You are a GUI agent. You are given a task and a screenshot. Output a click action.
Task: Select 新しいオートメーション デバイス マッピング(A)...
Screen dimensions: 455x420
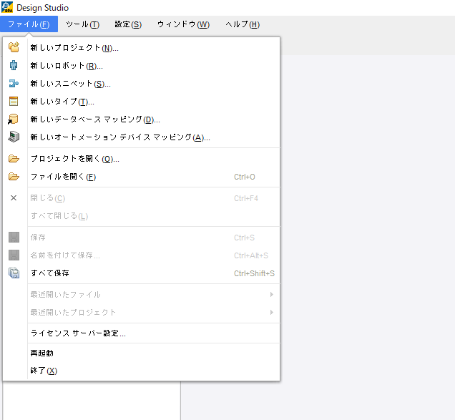tap(142, 137)
